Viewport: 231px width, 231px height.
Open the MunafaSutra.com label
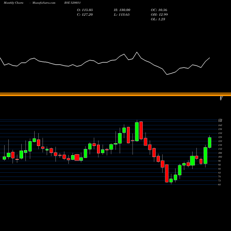(44, 3)
